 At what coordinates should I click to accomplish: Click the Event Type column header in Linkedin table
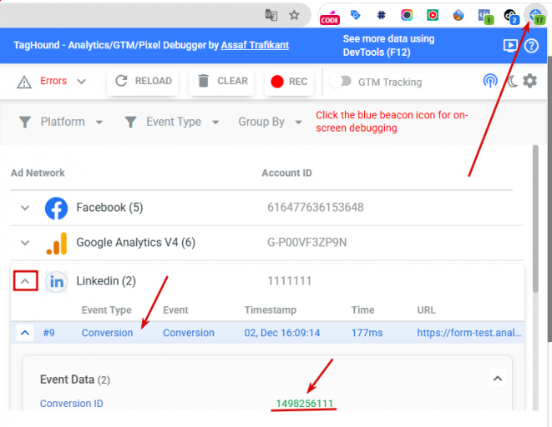point(107,310)
